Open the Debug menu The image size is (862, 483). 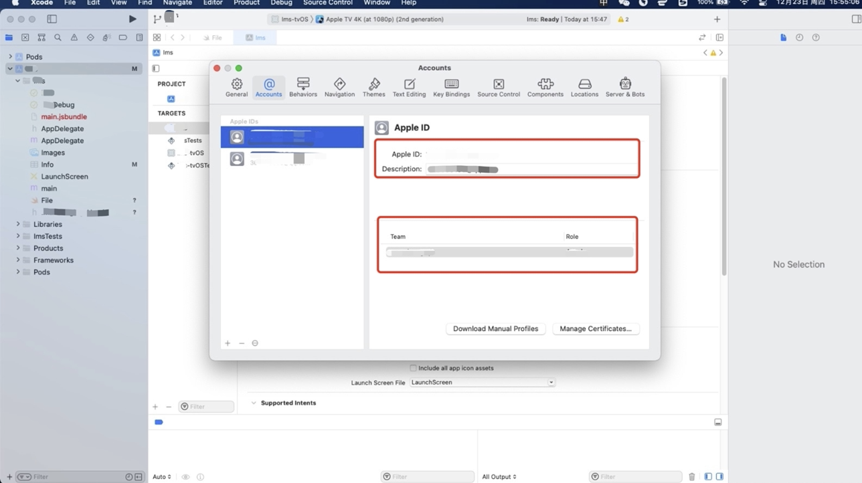pos(281,3)
